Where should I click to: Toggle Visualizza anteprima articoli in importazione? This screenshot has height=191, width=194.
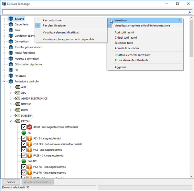point(145,26)
